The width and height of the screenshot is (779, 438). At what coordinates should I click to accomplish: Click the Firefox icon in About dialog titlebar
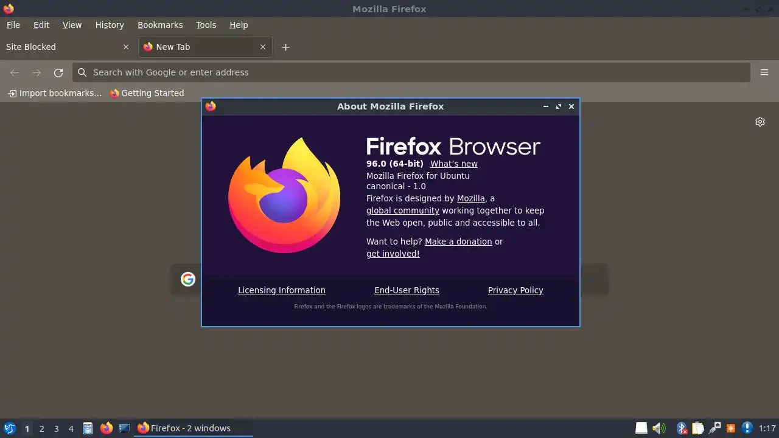[x=211, y=106]
